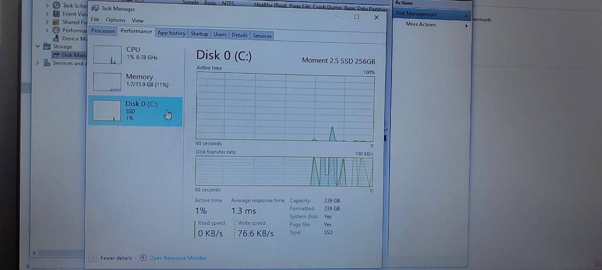Click the Fewer details chevron icon
The image size is (602, 270).
point(93,258)
